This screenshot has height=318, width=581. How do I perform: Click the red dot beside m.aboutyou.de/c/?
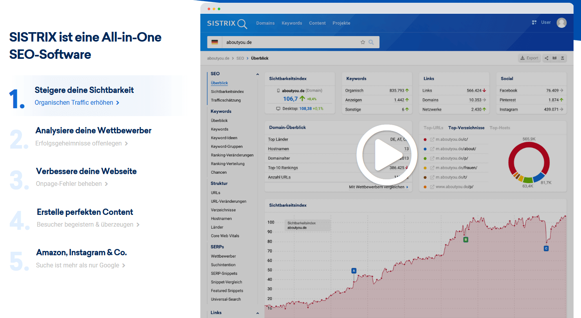[x=425, y=140]
